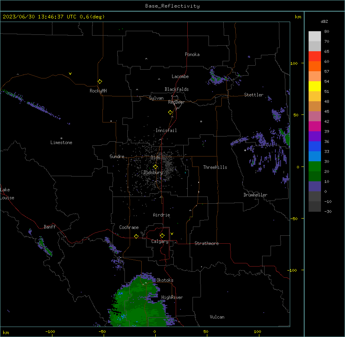
Task: Click the 50 label on the bottom axis
Action: tap(206, 331)
